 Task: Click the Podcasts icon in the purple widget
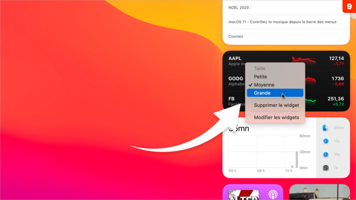point(272,195)
